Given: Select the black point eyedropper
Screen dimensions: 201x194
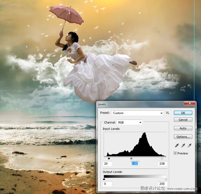Looking at the screenshot, I should click(177, 145).
